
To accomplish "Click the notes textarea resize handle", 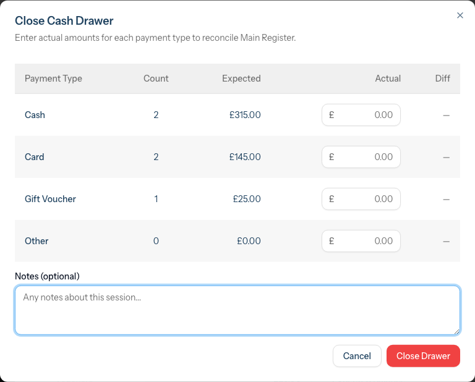I will coord(457,332).
